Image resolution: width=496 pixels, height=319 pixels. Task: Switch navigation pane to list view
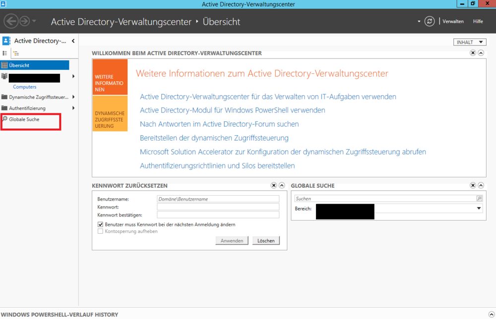(x=5, y=53)
